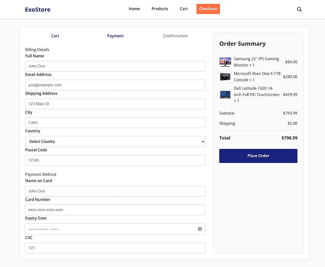
Task: Open the search magnifier icon
Action: pos(299,9)
